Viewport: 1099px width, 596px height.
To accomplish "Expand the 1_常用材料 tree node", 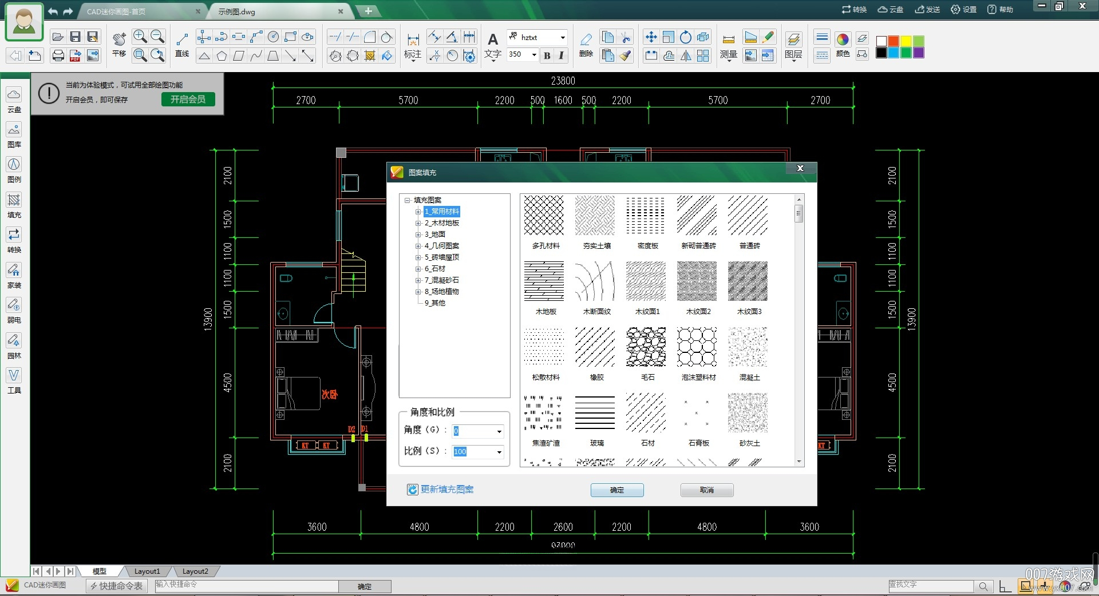I will [418, 212].
